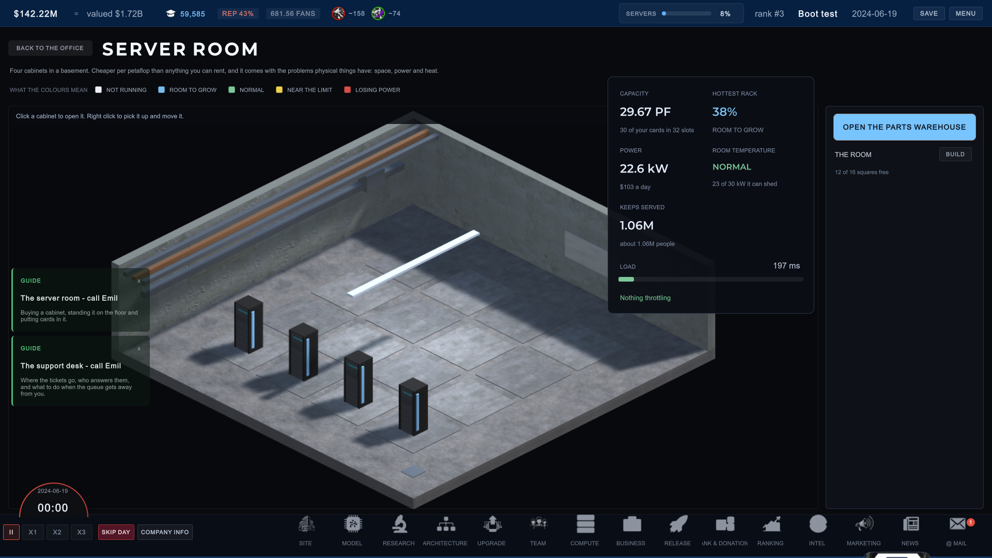Click the competitor avatar showing ~74

pos(378,13)
